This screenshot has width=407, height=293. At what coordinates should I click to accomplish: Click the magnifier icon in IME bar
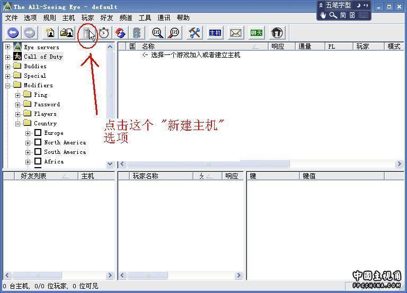333,15
